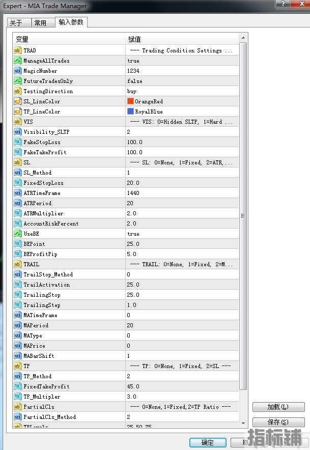Screen dimensions: 310x450
Task: Click the RoyalBlue color swatch
Action: (131, 111)
